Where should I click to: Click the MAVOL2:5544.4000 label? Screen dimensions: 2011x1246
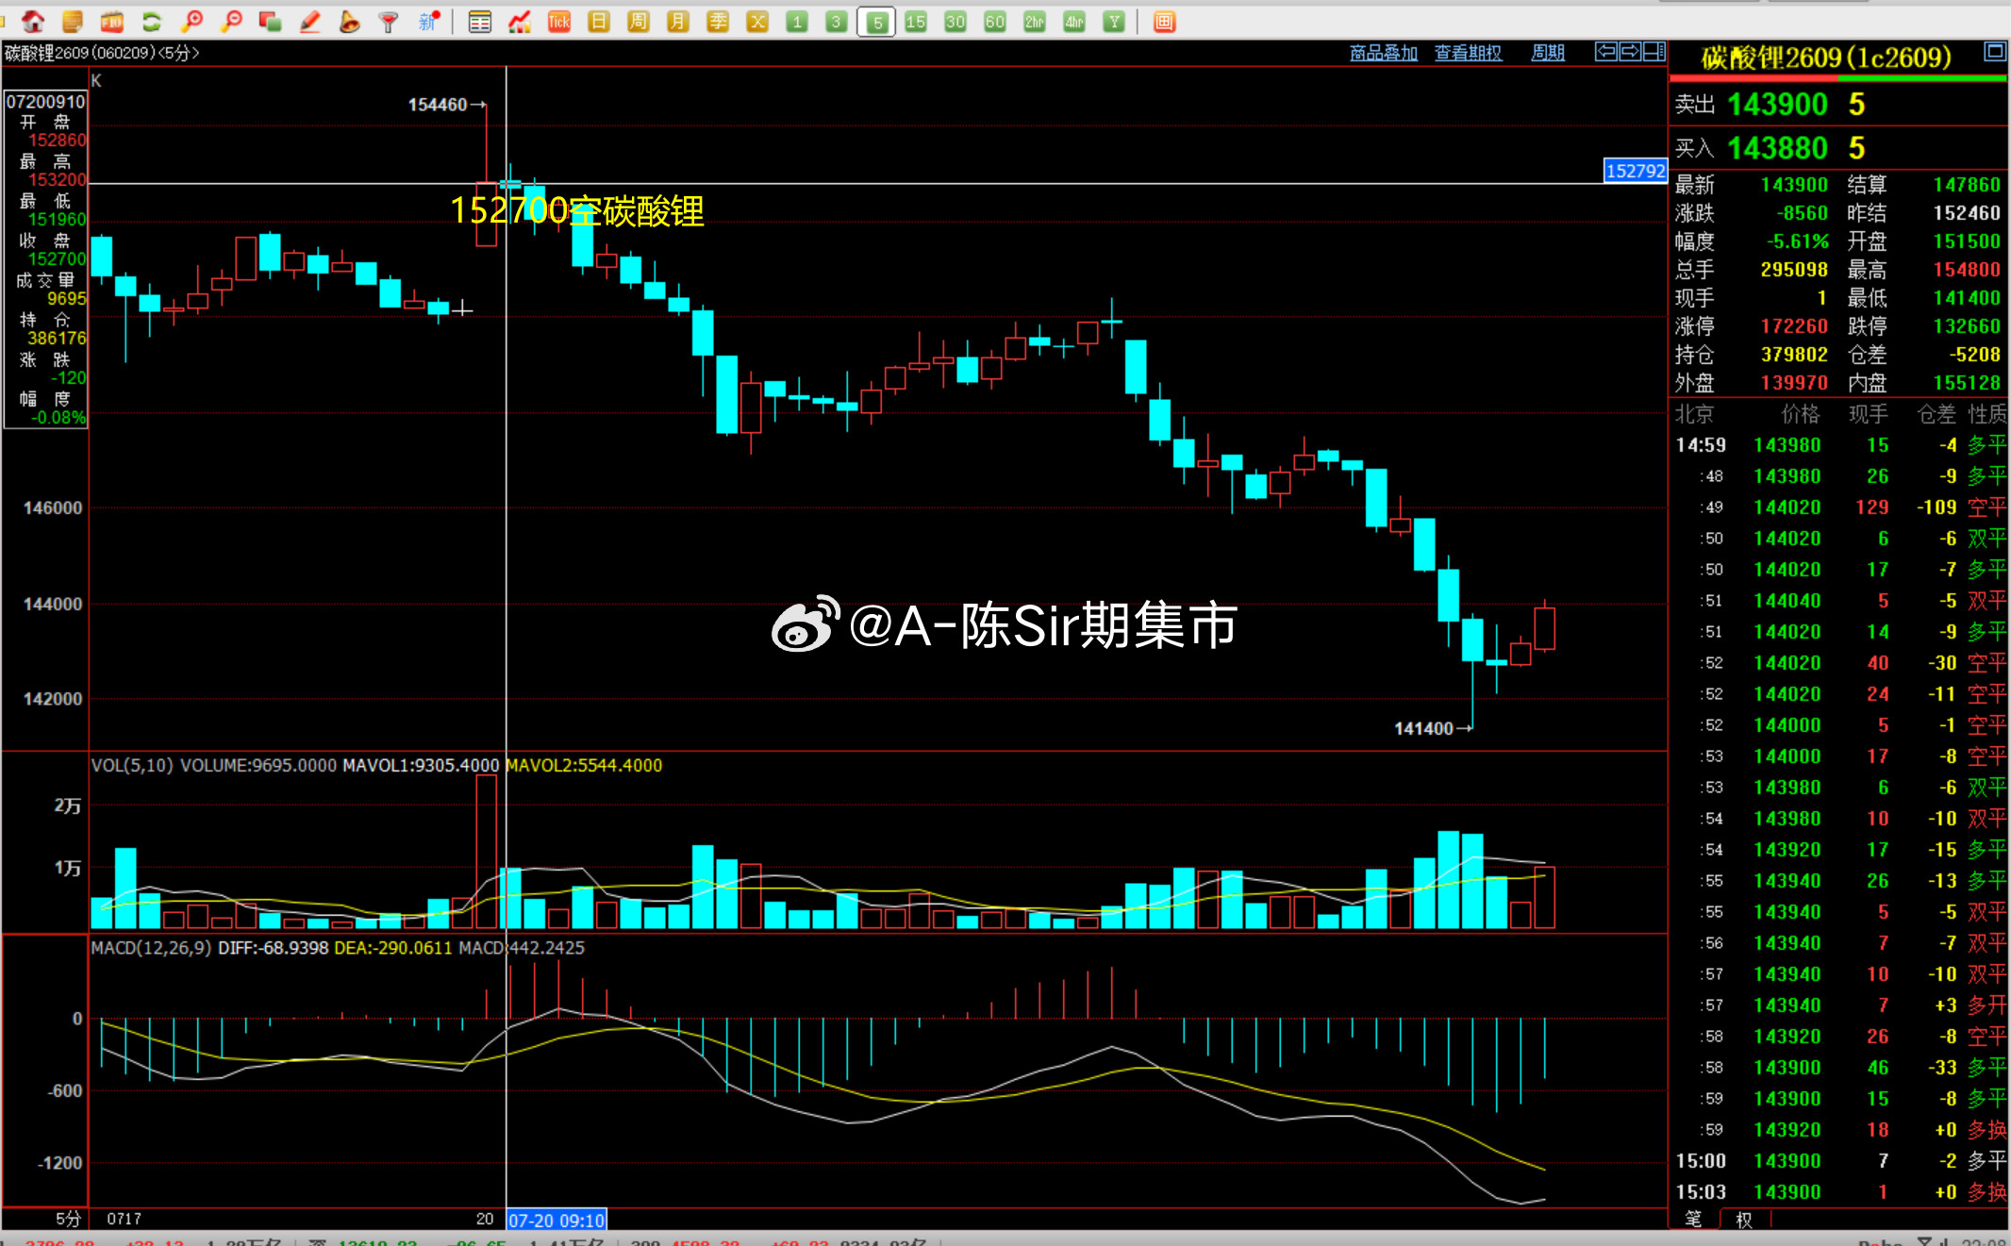(585, 765)
